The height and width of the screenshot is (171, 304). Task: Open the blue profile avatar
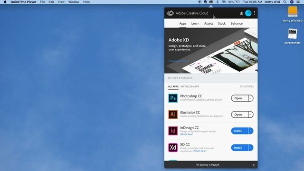tap(248, 13)
